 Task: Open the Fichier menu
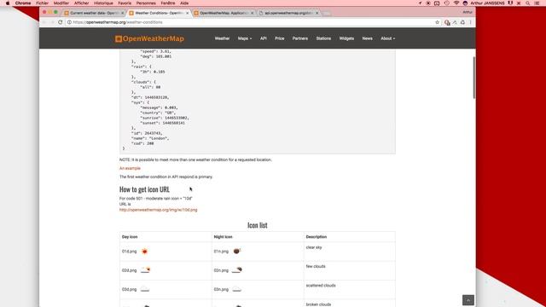coord(42,3)
